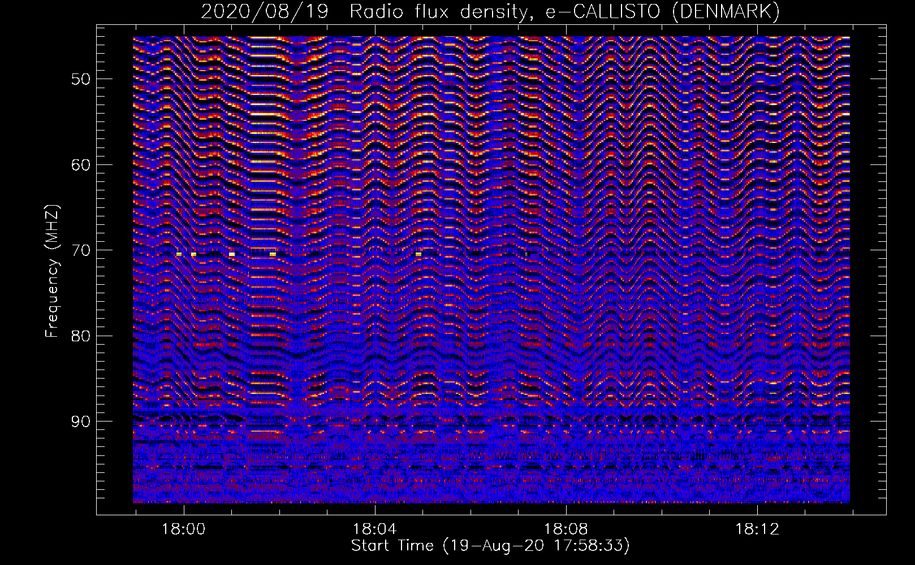Click the "60" frequency tick label
This screenshot has width=915, height=565.
click(81, 165)
